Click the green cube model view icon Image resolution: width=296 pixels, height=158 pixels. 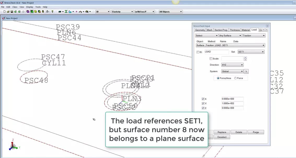(32, 11)
